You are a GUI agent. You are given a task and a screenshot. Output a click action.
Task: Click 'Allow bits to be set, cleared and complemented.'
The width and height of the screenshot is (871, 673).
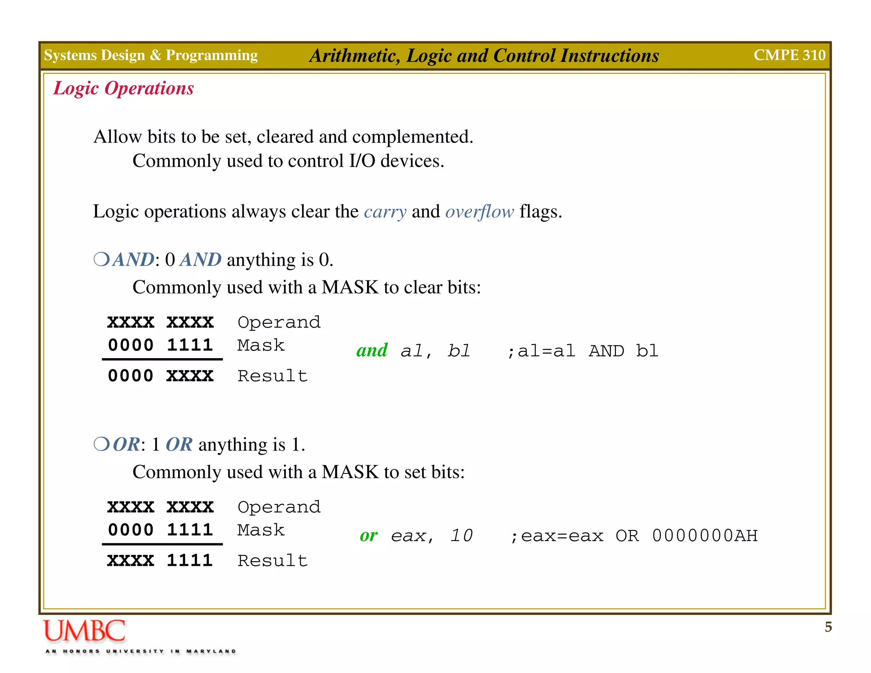pyautogui.click(x=283, y=137)
